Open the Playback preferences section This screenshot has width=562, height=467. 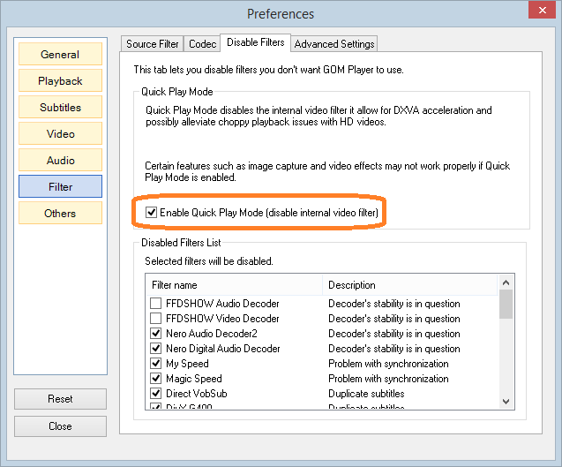tap(60, 80)
